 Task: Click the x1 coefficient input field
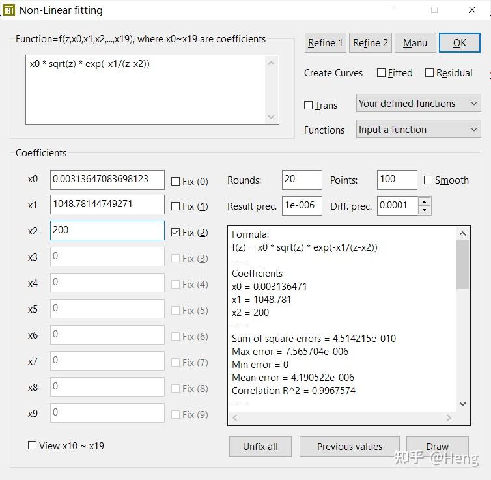click(x=107, y=205)
